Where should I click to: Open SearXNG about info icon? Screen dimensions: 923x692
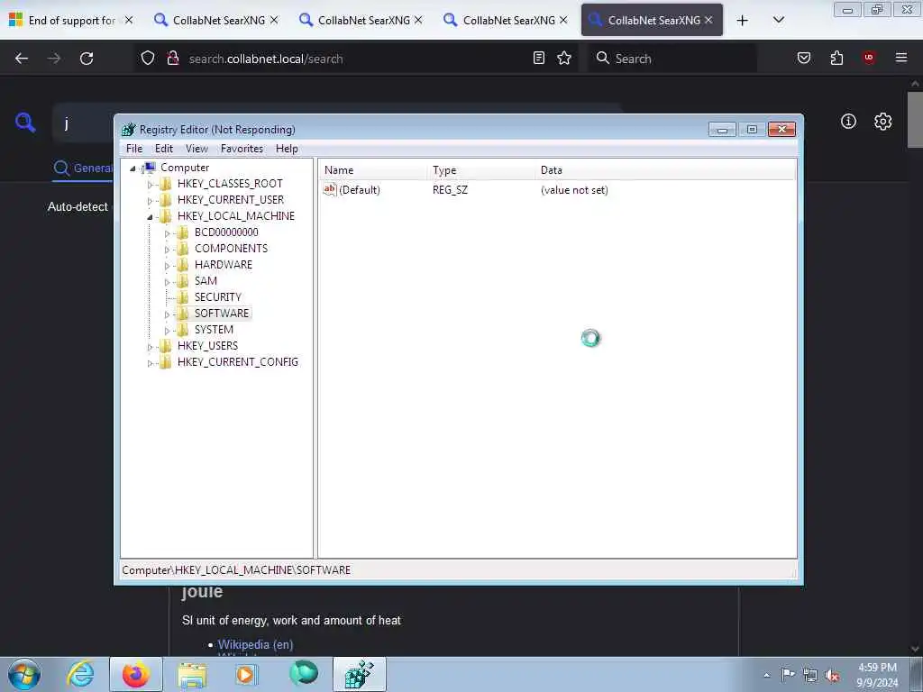click(848, 122)
